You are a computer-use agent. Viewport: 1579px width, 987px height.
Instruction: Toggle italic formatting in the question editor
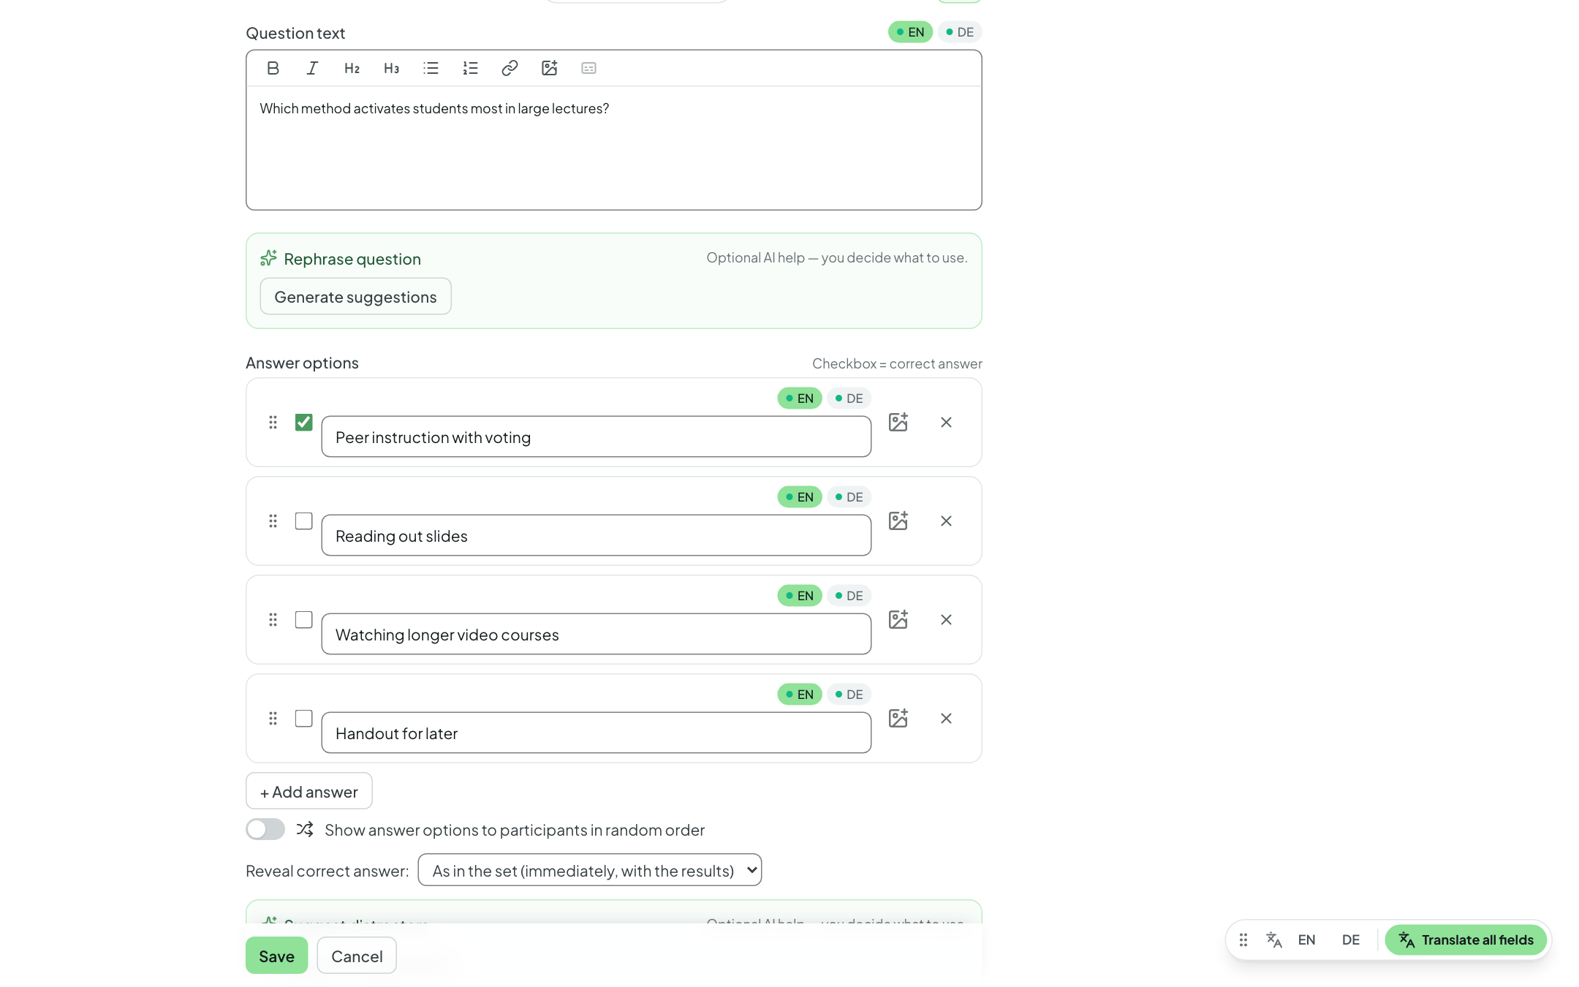pyautogui.click(x=312, y=68)
